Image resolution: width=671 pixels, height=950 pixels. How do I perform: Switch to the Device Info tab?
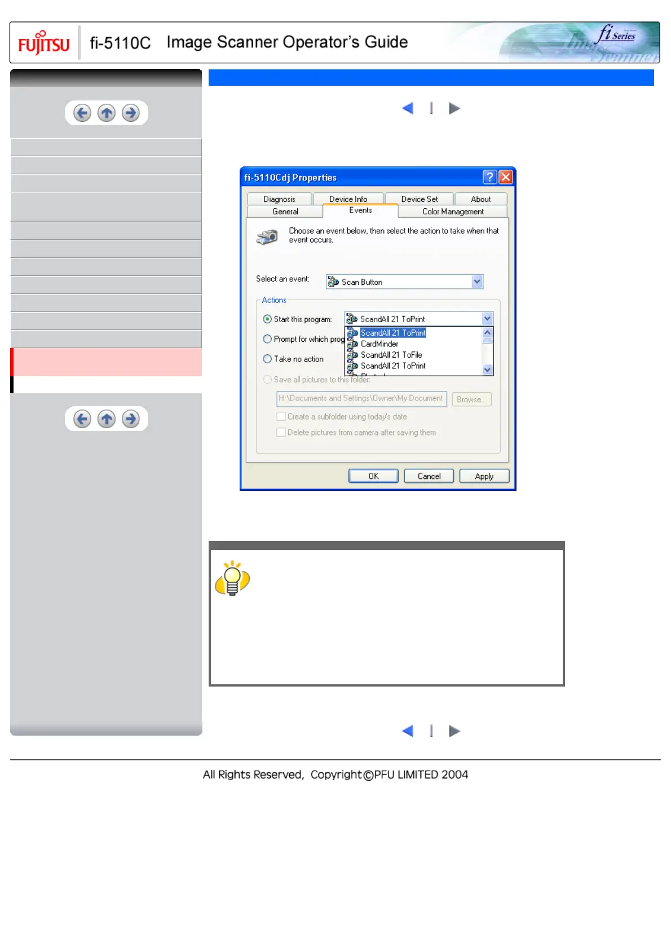pyautogui.click(x=348, y=199)
